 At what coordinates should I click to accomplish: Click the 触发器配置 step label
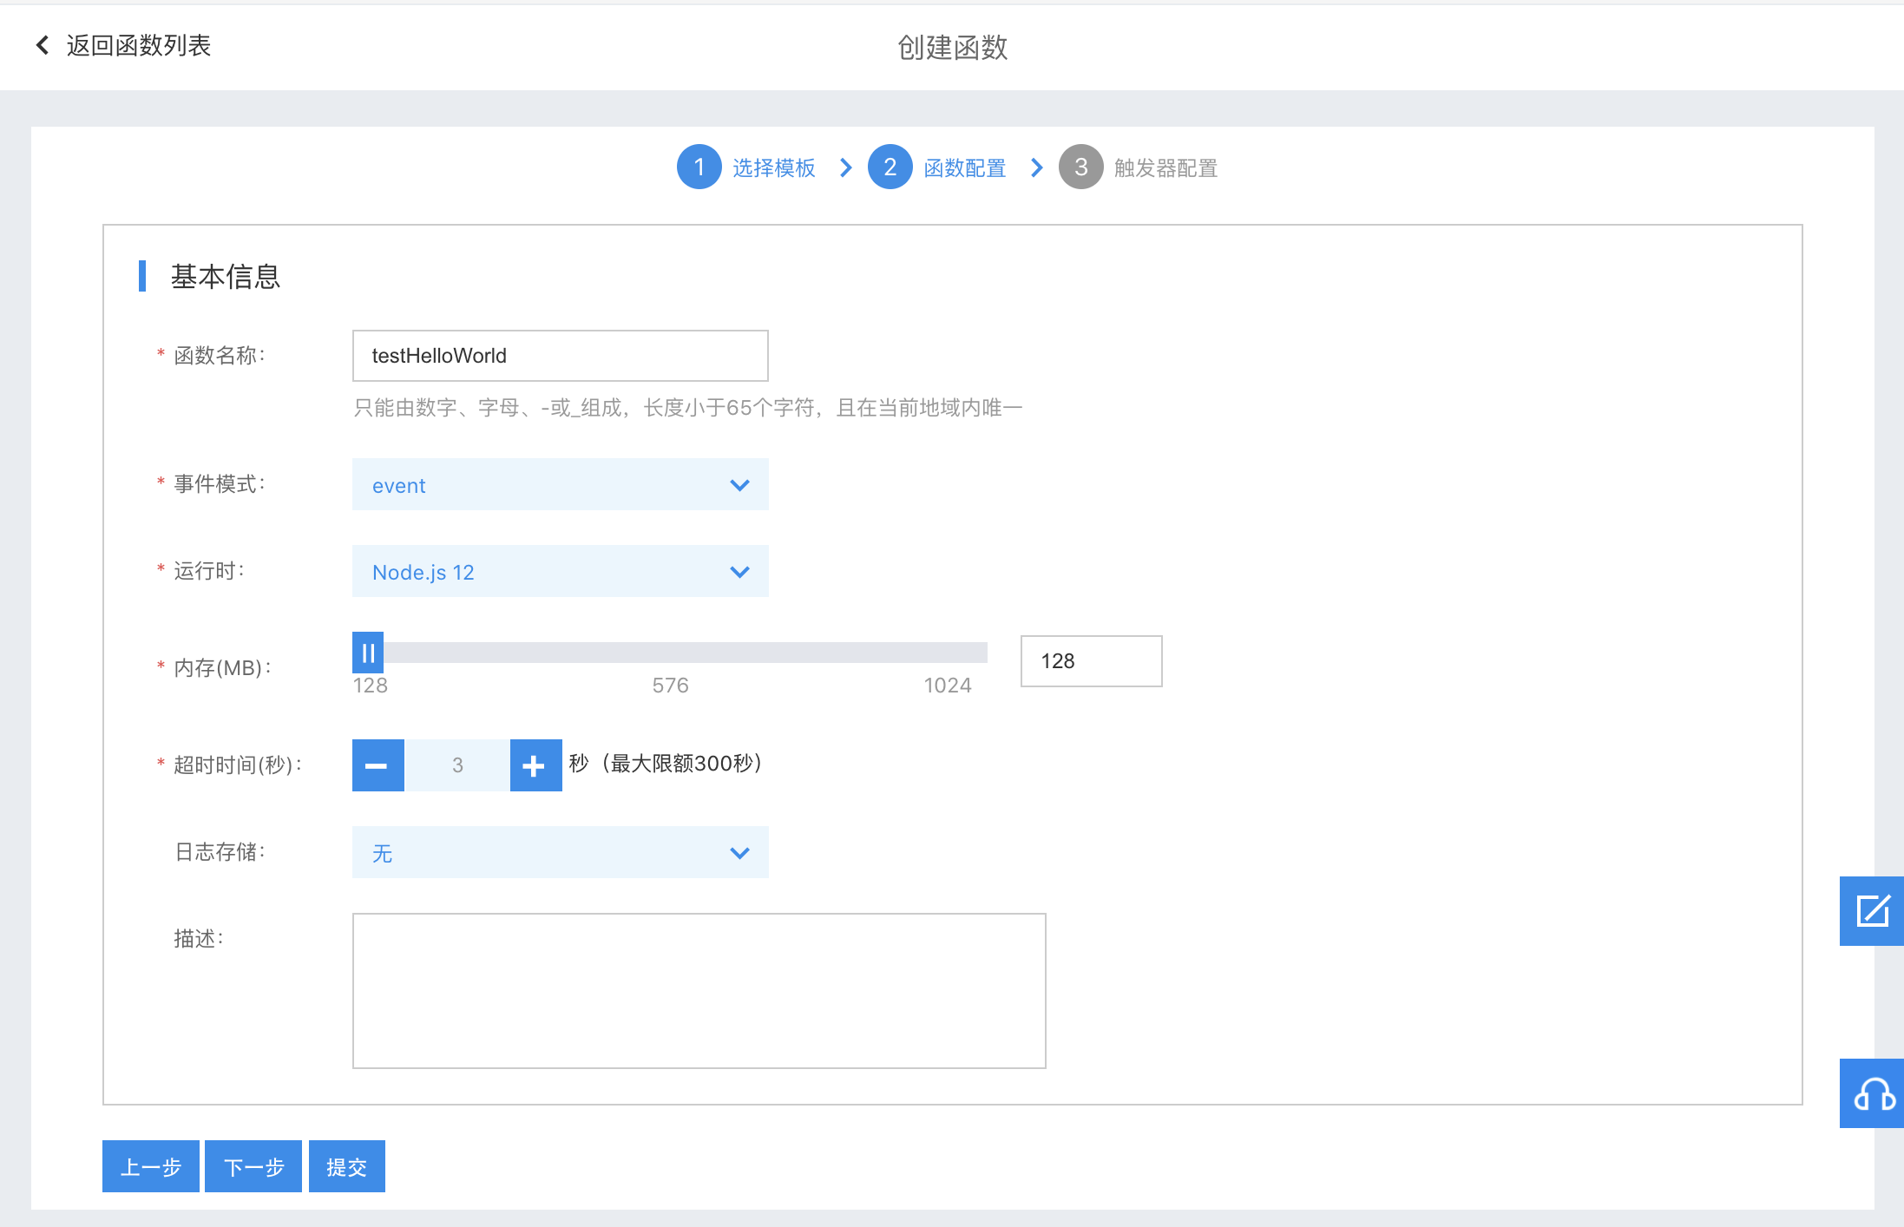(1165, 167)
